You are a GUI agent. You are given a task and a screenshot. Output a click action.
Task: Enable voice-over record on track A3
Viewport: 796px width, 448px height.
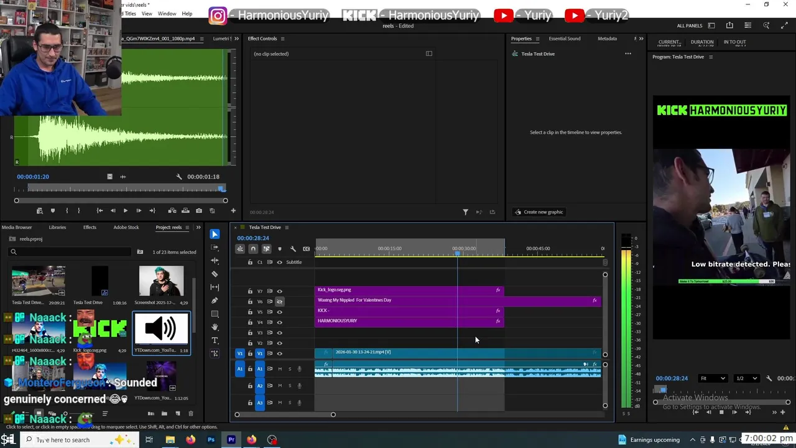299,403
